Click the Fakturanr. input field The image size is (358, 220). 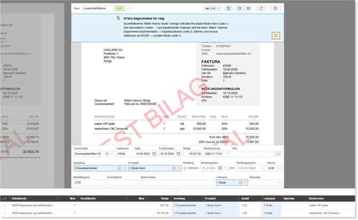[124, 154]
